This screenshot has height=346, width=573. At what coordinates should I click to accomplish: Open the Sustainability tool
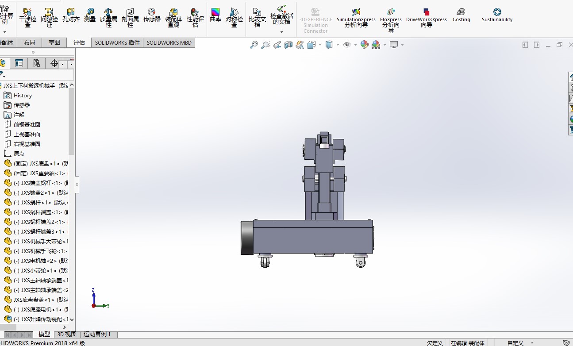tap(497, 15)
